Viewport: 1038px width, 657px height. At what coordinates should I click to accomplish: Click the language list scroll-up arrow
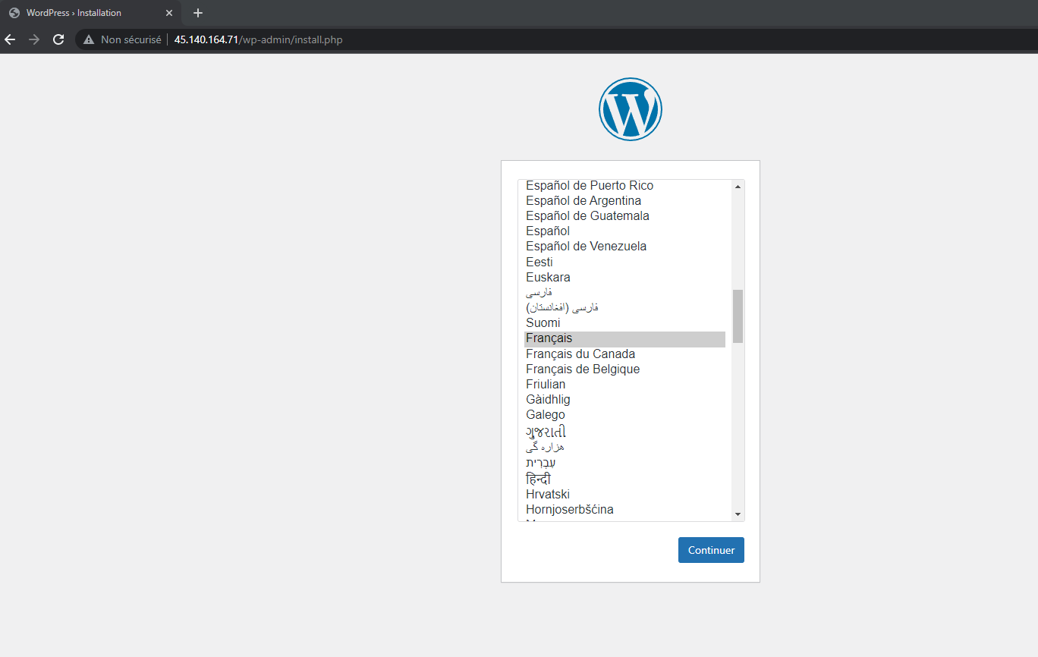(738, 187)
